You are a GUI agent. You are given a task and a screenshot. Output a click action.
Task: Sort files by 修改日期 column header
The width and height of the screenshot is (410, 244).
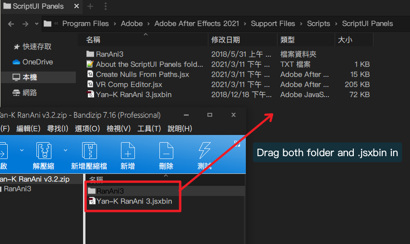225,40
